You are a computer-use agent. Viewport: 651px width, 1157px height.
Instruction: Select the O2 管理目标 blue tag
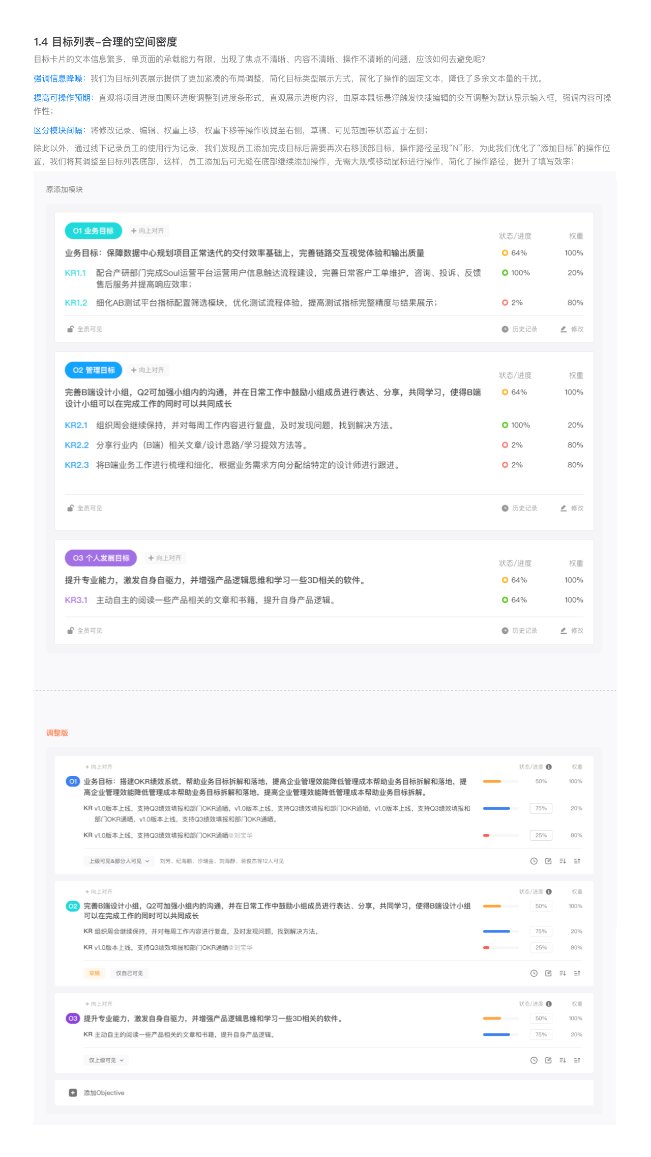pos(94,370)
